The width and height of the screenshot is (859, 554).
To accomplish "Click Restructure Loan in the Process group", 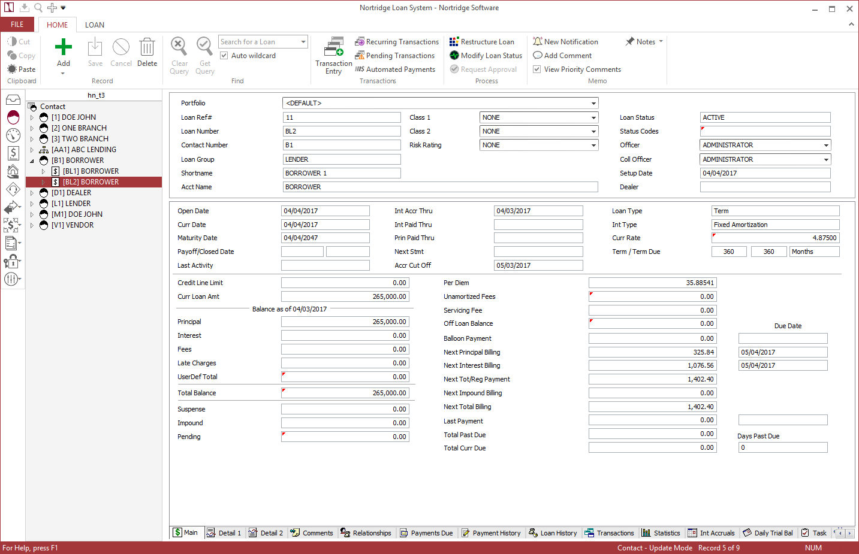I will (x=482, y=42).
